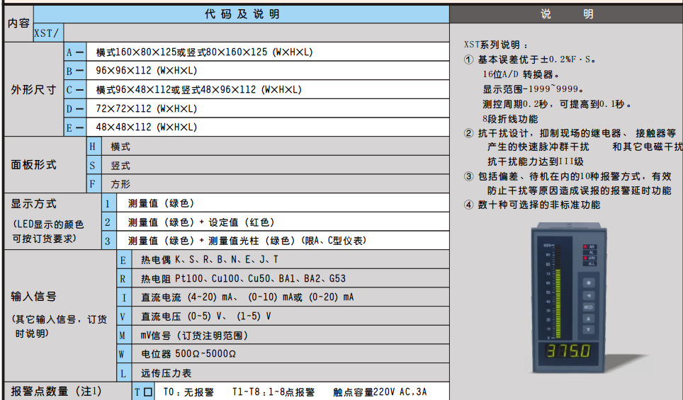
Task: Click the '测量值（绿色）' only row
Action: point(283,203)
